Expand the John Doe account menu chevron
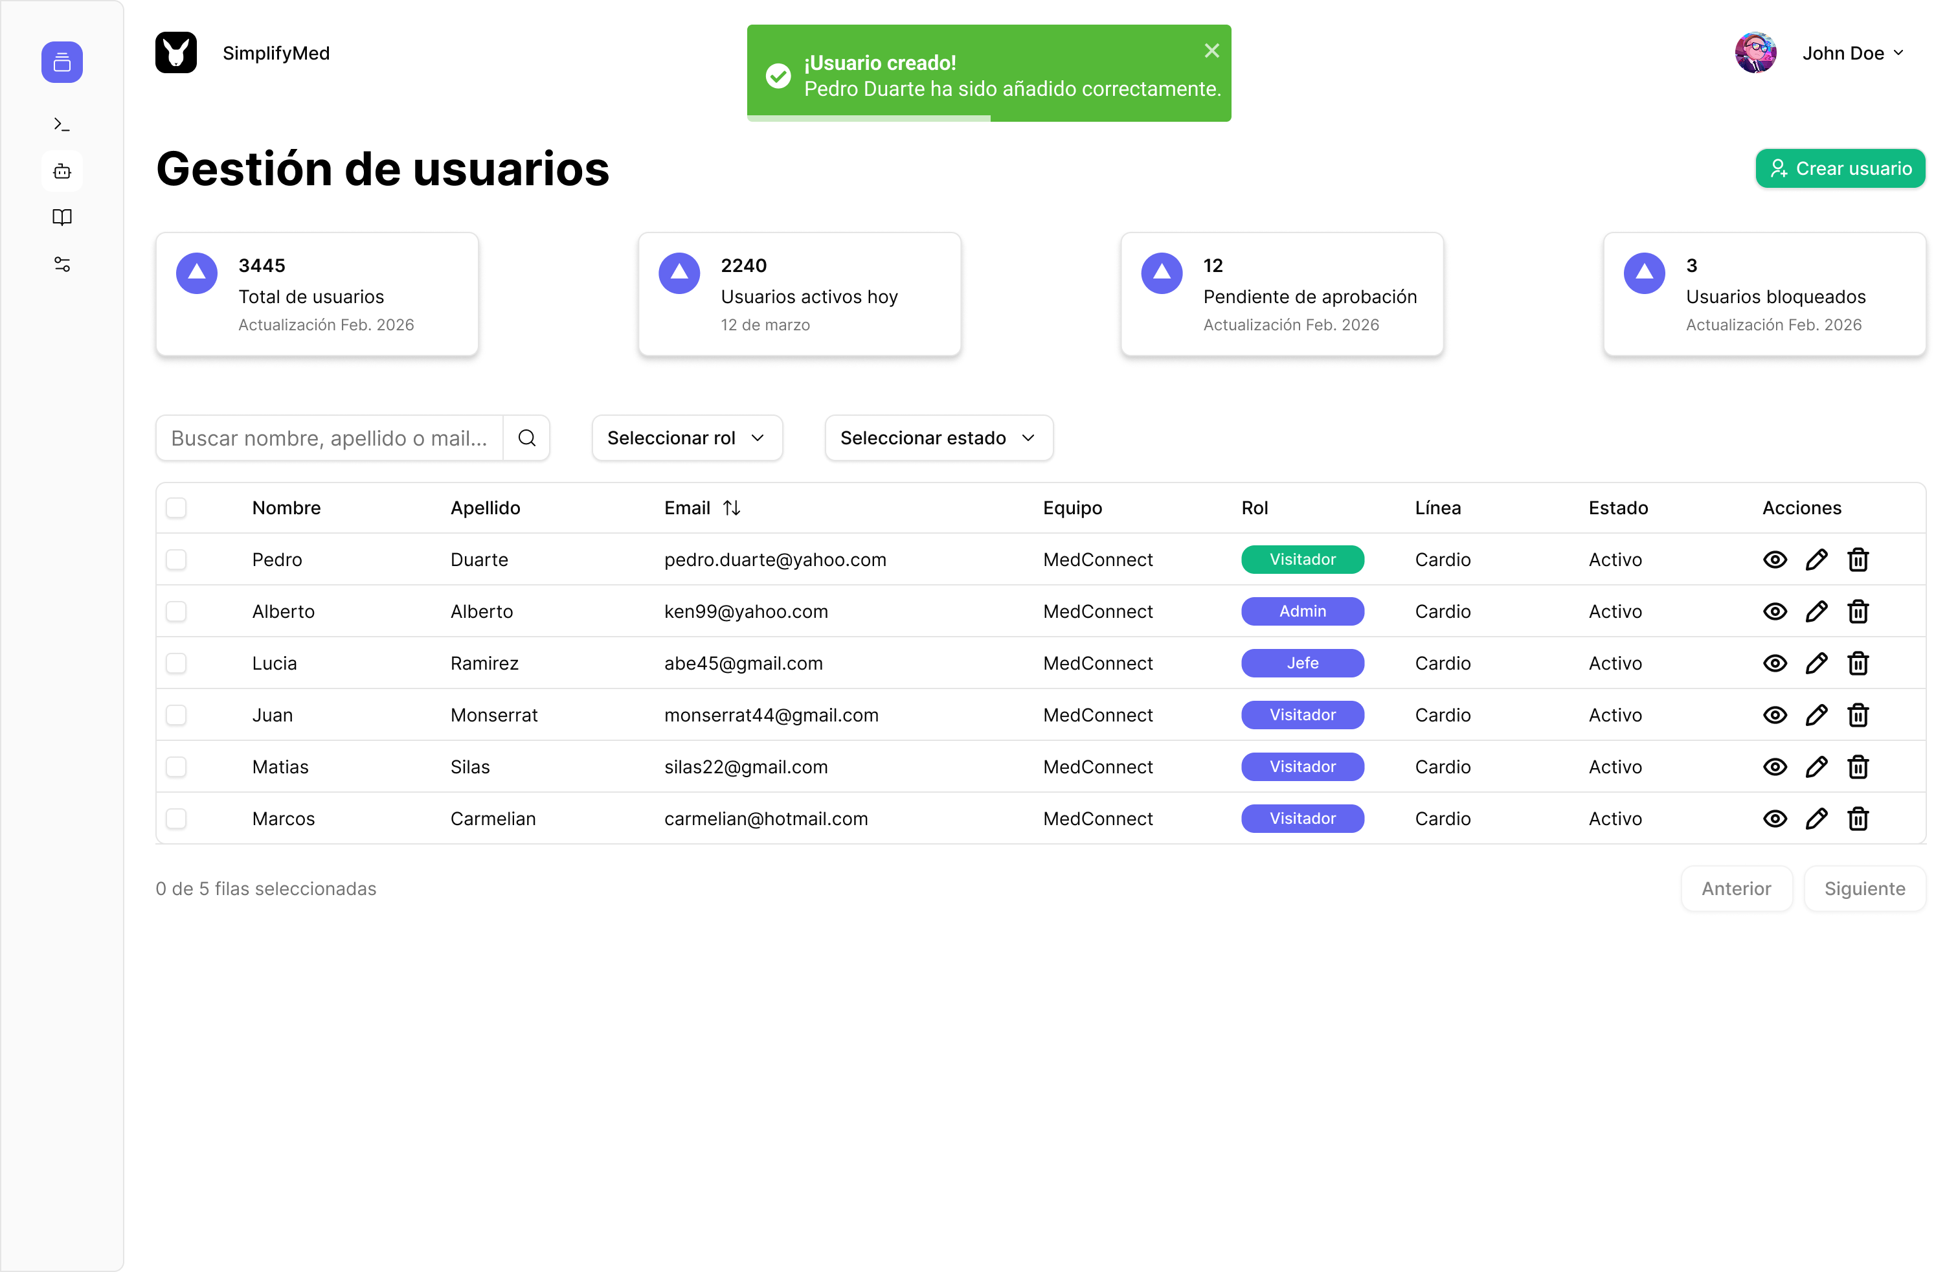 1900,52
